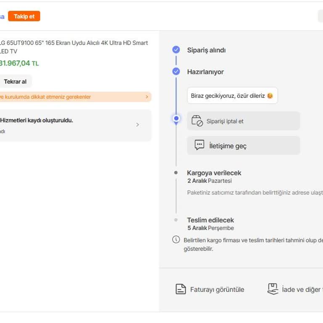Viewport: 323px width, 323px height.
Task: Click the Kargoya verilecek timeline dot
Action: click(176, 173)
